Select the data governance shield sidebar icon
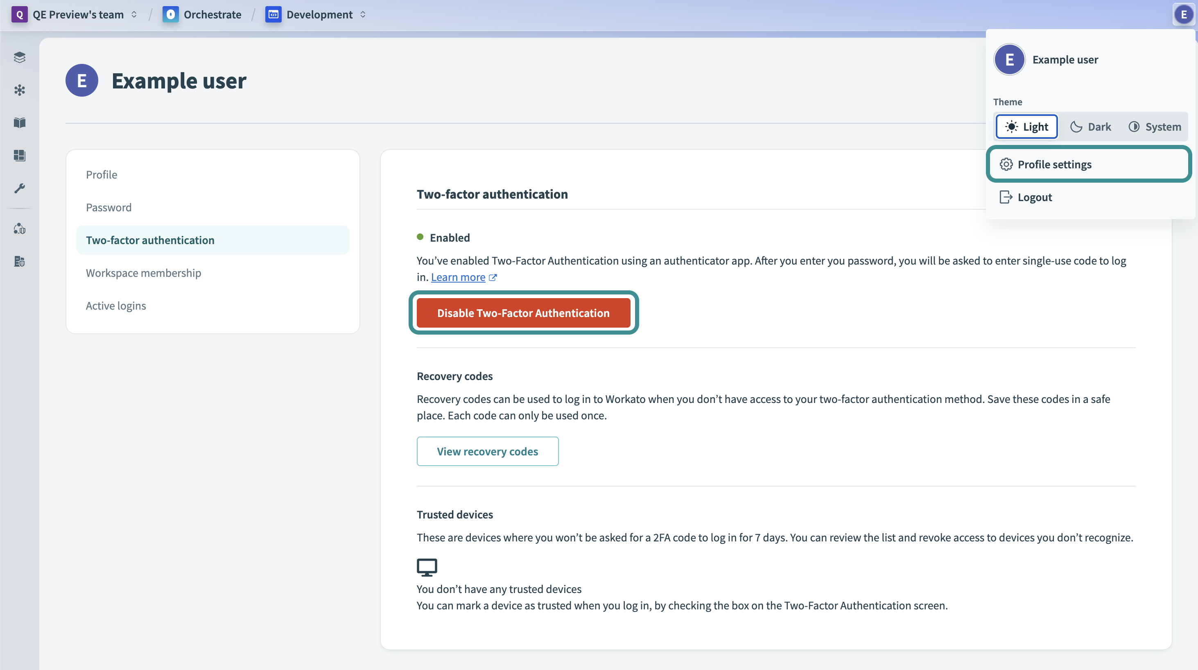1198x670 pixels. click(20, 229)
